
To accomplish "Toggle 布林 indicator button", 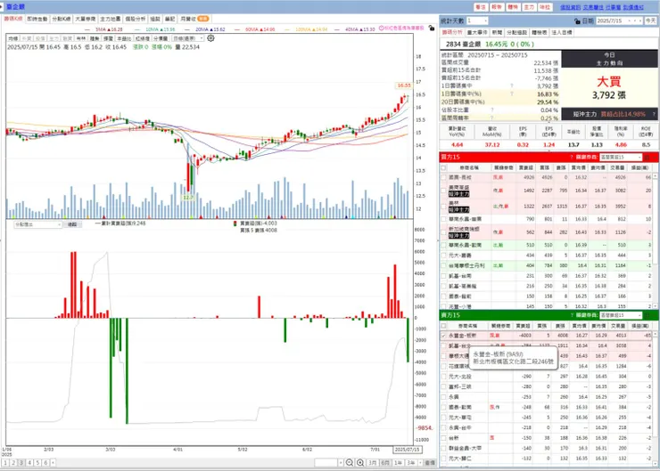I will [81, 38].
